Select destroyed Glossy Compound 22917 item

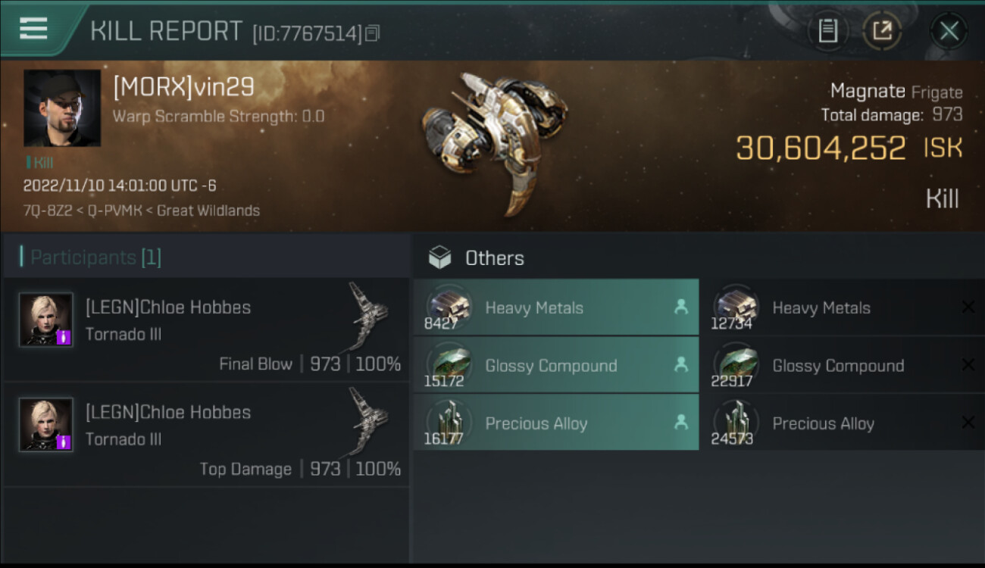coord(843,364)
